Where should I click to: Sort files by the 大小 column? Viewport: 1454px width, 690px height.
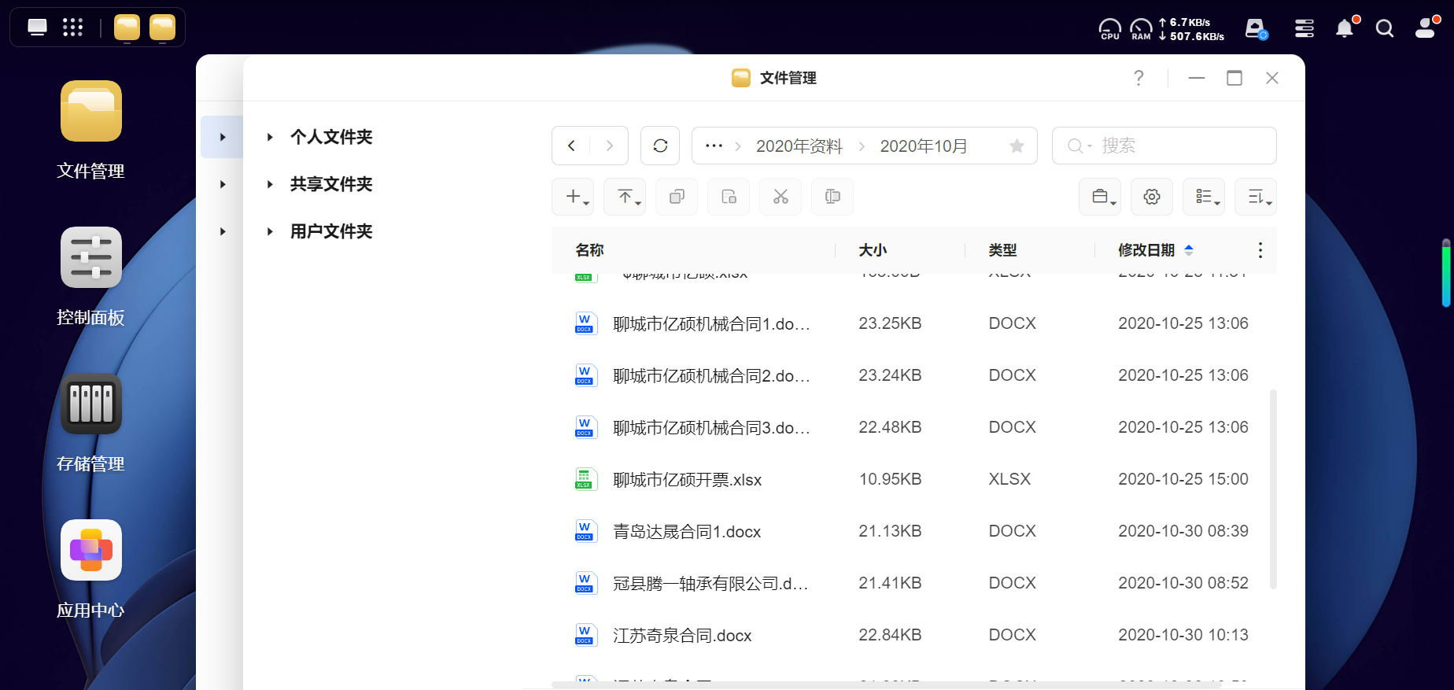coord(873,250)
